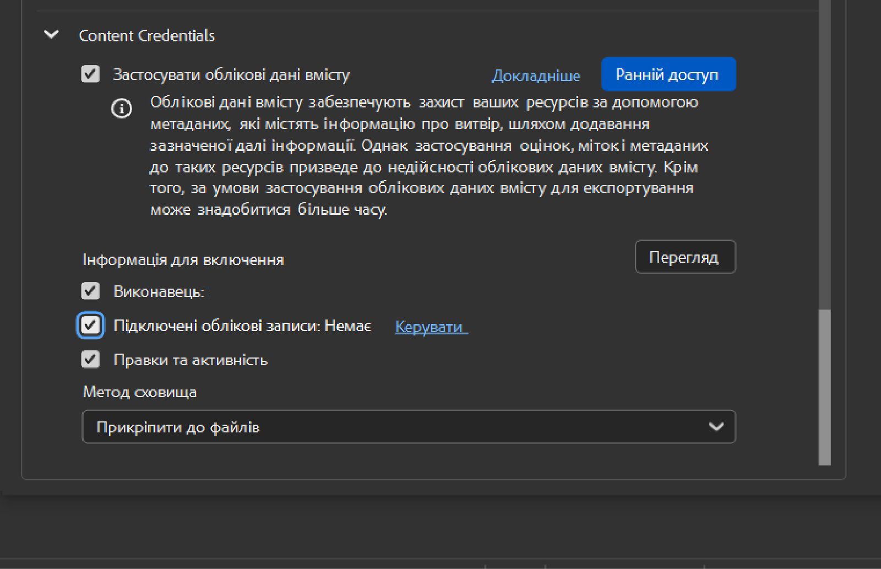Toggle the Виконавець checkbox
Viewport: 881px width, 569px height.
(90, 291)
